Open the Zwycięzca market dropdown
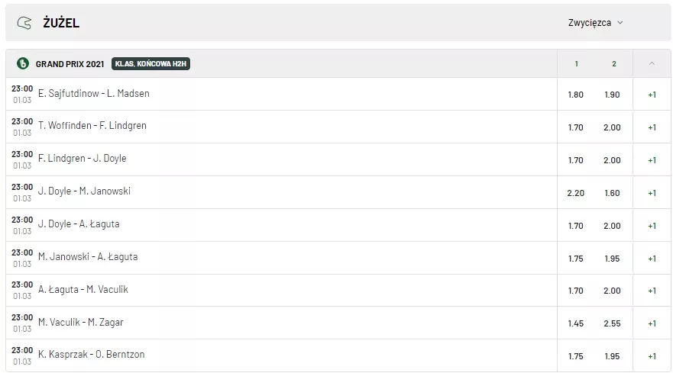The width and height of the screenshot is (673, 373). click(595, 23)
